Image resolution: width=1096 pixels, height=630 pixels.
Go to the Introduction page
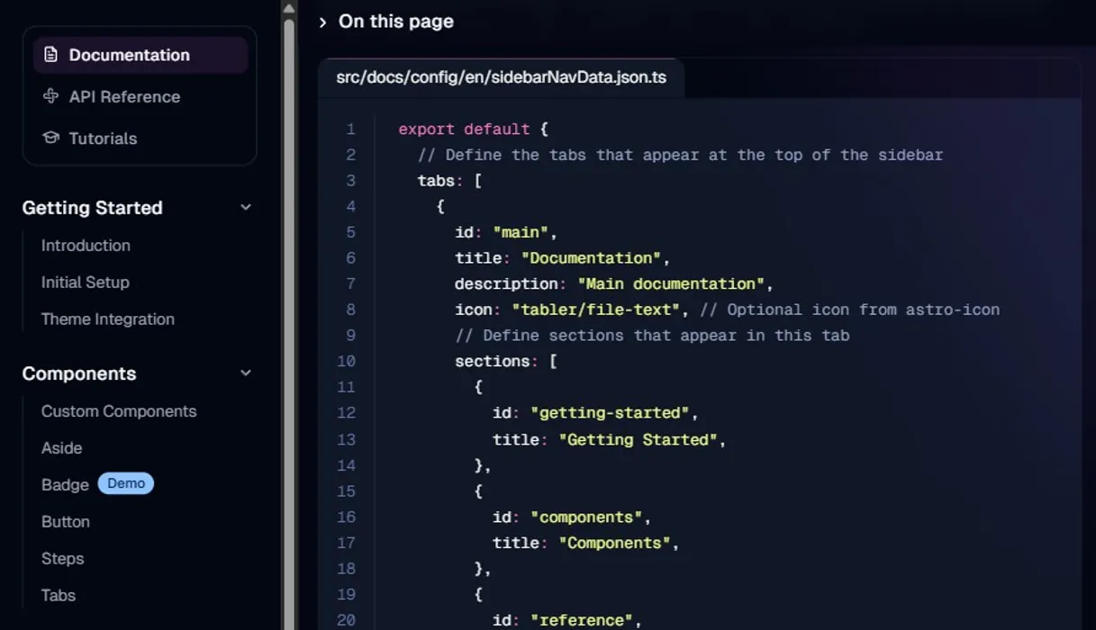coord(86,246)
